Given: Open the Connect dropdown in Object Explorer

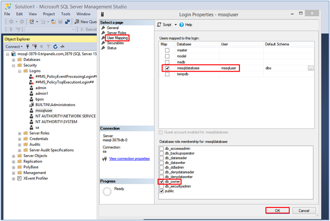Looking at the screenshot, I should click(x=14, y=46).
